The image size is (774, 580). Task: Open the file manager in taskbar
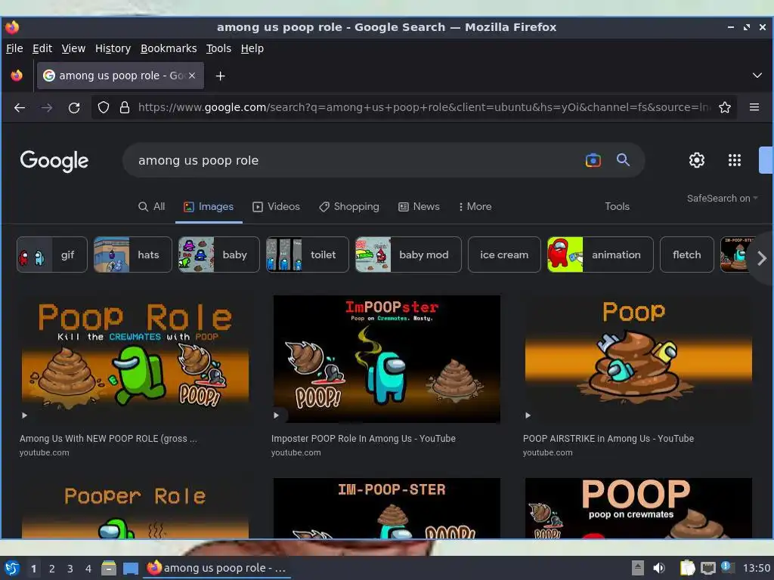(109, 568)
